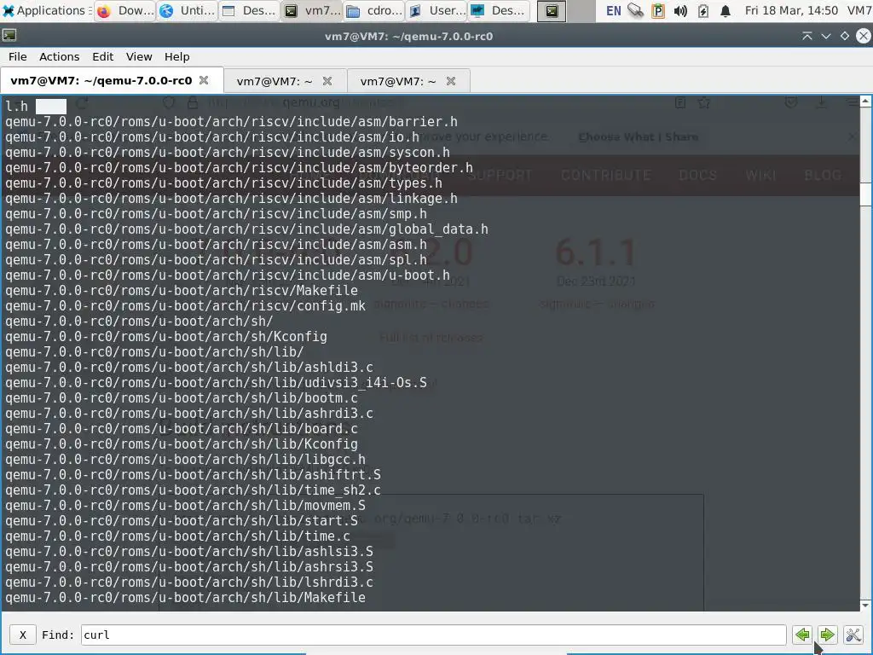The height and width of the screenshot is (655, 873).
Task: Close the second terminal tab
Action: tap(327, 81)
